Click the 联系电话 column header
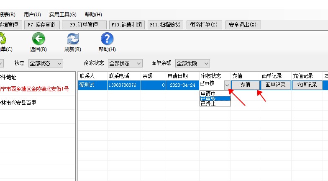The width and height of the screenshot is (328, 181). [119, 76]
